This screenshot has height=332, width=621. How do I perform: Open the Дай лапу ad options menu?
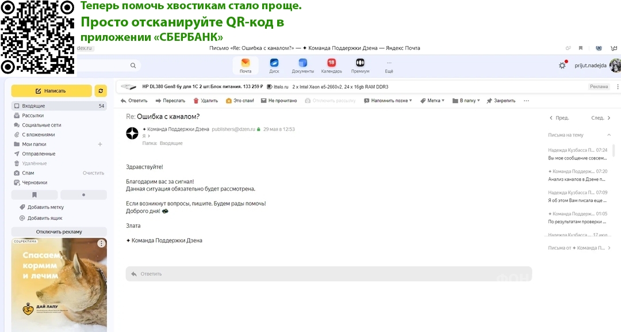(x=101, y=243)
